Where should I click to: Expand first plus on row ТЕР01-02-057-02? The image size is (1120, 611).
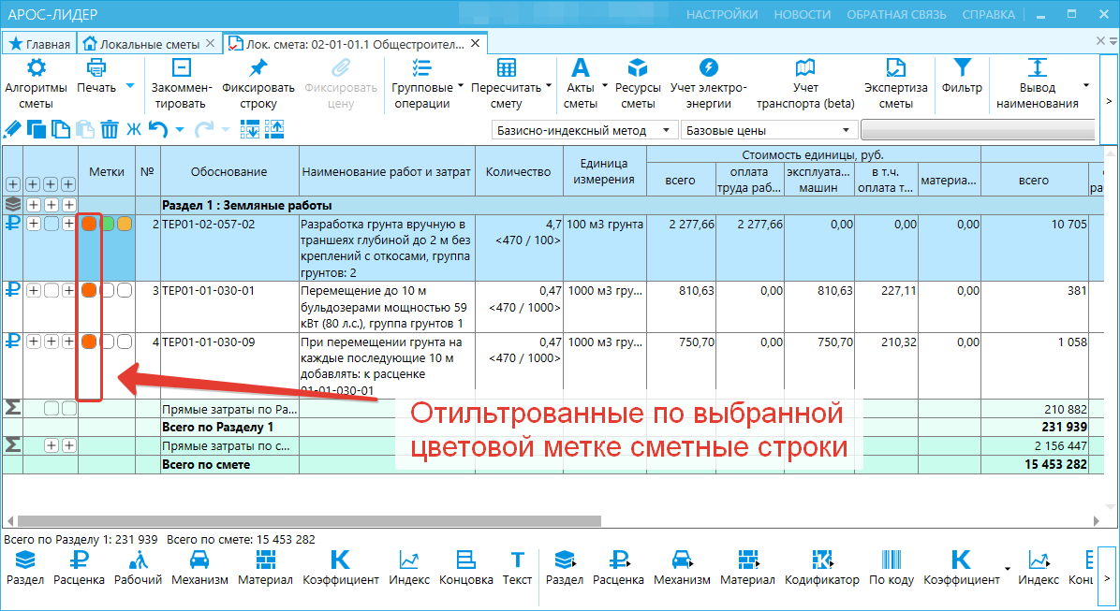[34, 225]
